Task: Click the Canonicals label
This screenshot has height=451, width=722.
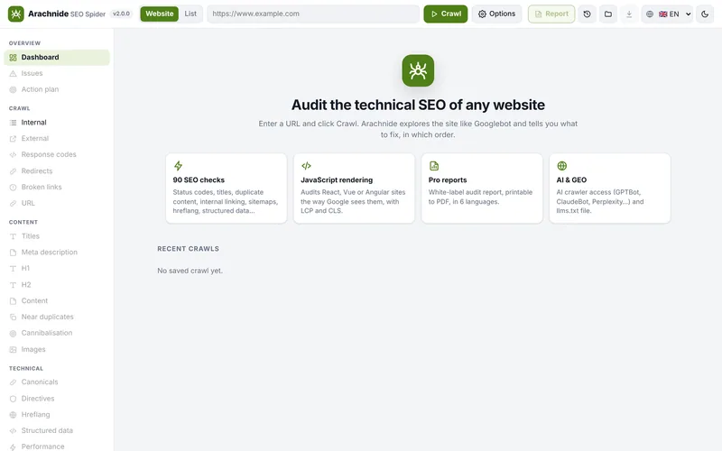Action: click(x=40, y=382)
